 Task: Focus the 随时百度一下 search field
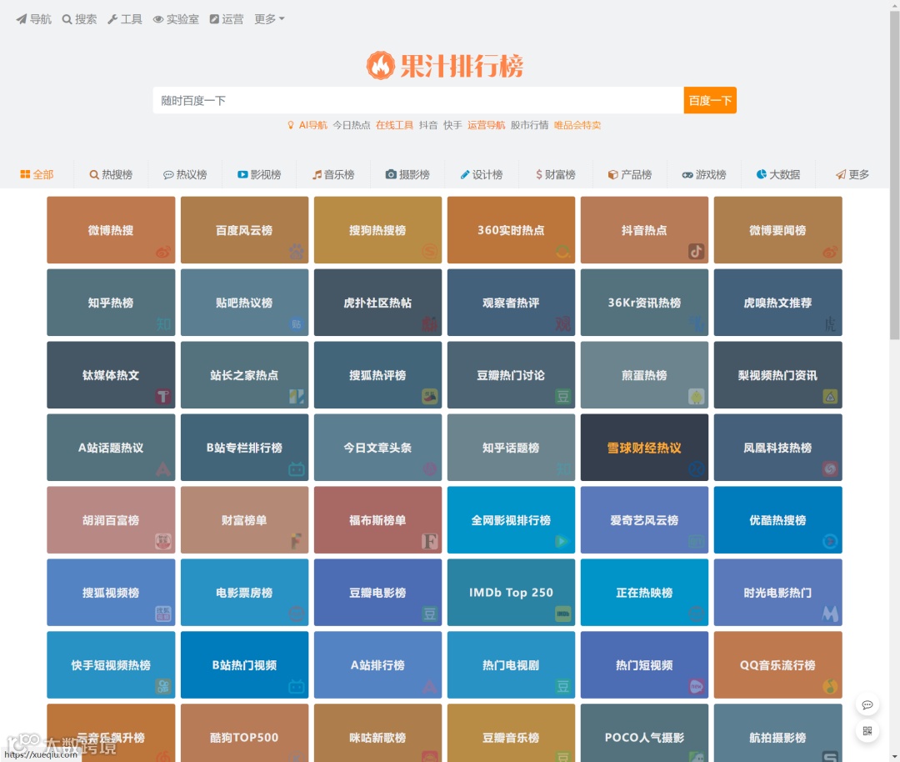418,101
